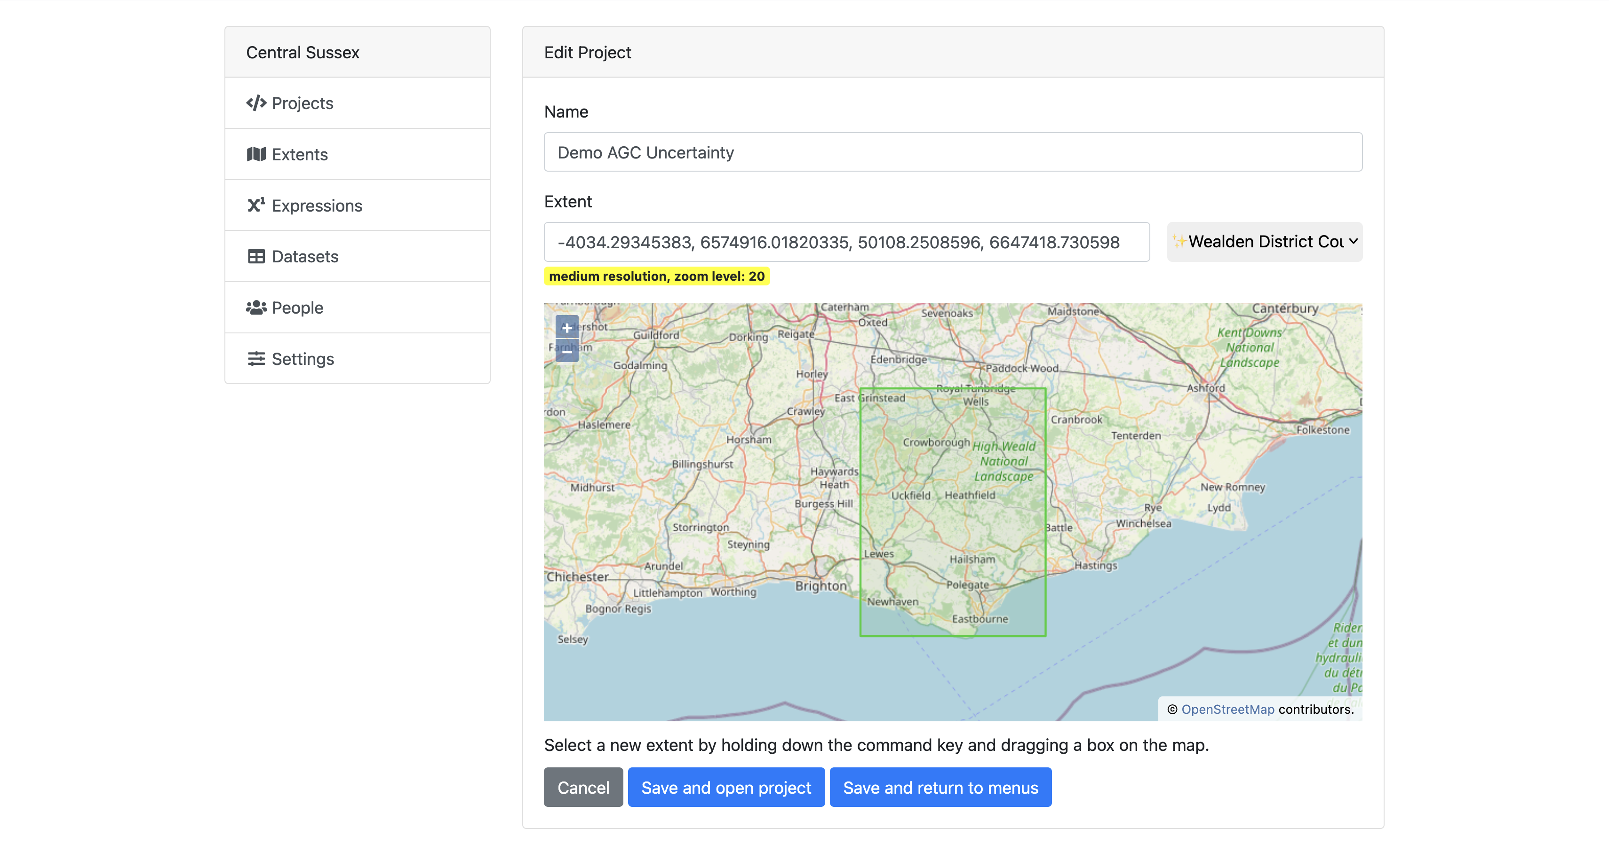Click the Settings sliders icon
Screen dimensions: 1609x868
click(x=256, y=359)
